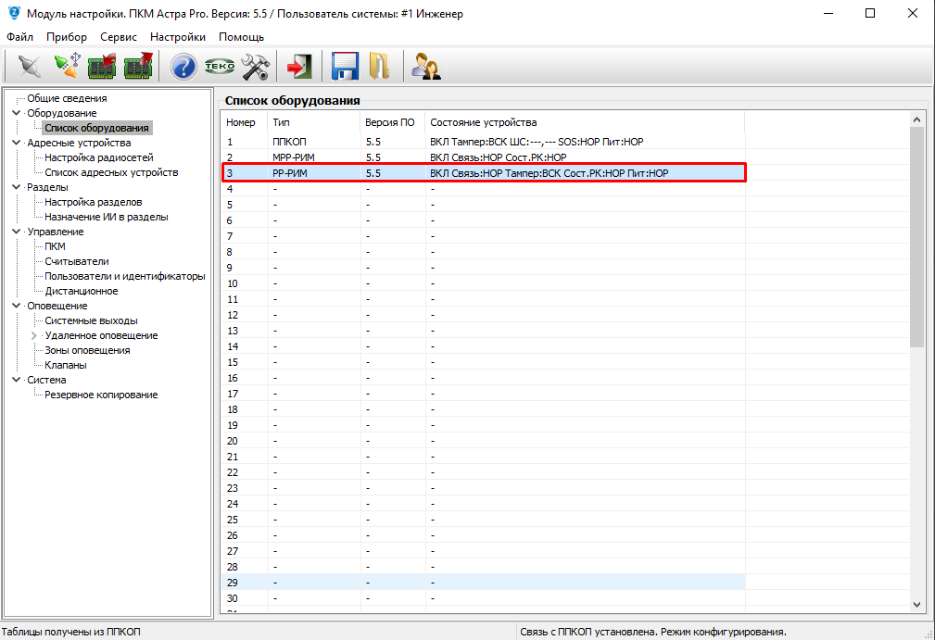Collapse the Оборудование tree node

pyautogui.click(x=16, y=113)
